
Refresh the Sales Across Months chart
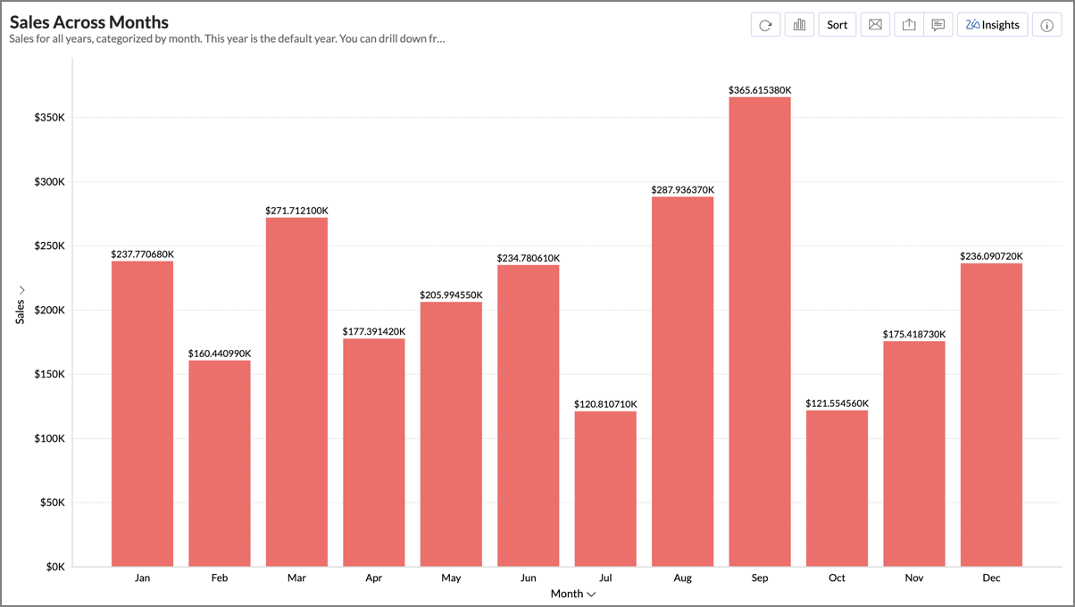coord(765,25)
